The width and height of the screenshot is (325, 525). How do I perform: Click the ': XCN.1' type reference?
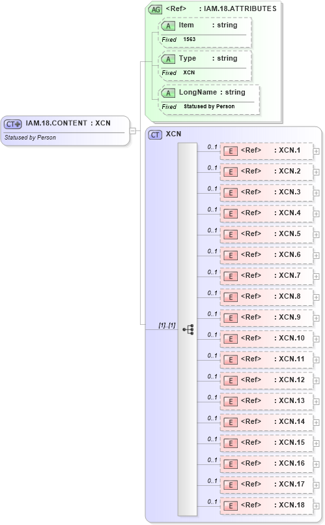(x=287, y=151)
